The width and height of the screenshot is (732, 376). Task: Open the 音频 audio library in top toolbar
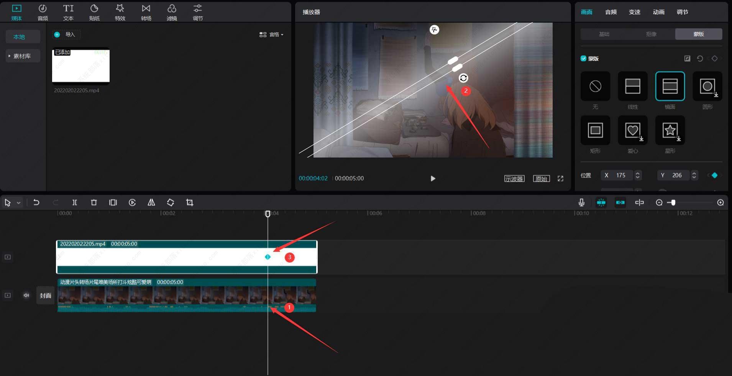pos(43,12)
